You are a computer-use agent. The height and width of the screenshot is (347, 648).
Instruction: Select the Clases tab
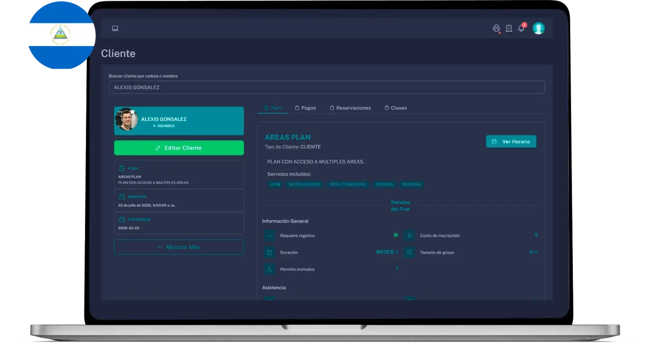[x=396, y=108]
